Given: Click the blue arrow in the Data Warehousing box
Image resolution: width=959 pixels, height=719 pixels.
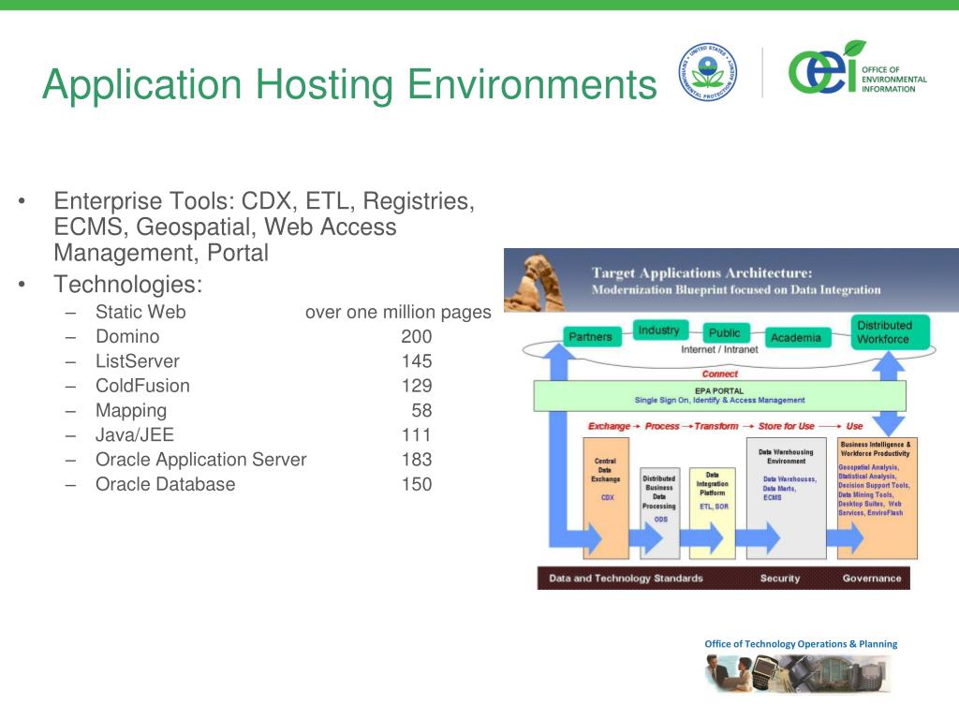Looking at the screenshot, I should [x=759, y=537].
